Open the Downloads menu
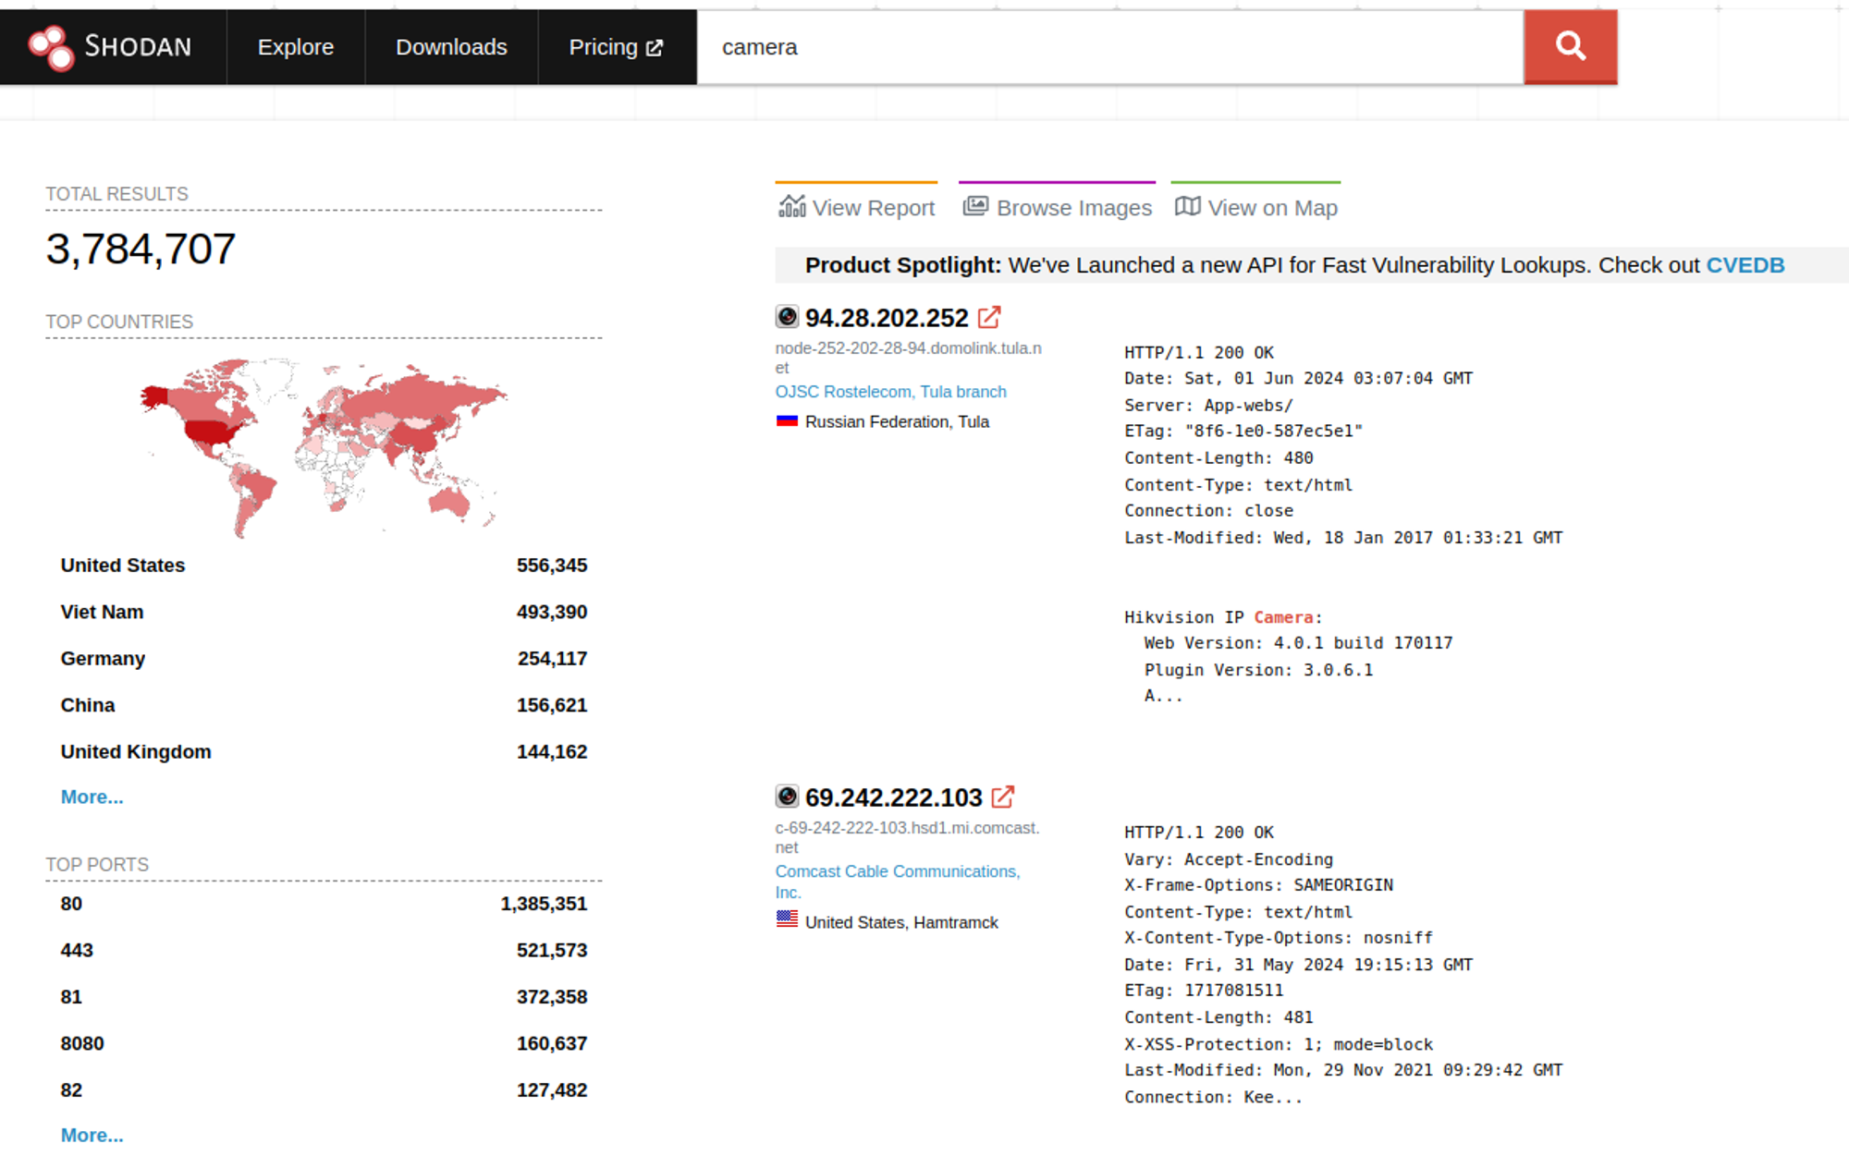 pos(451,47)
